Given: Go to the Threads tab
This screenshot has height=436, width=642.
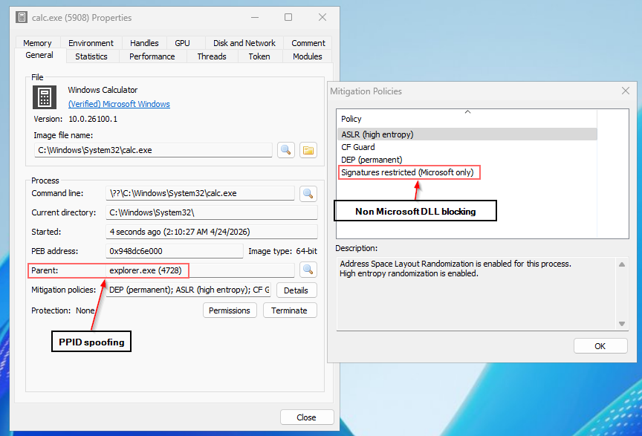Looking at the screenshot, I should coord(212,56).
